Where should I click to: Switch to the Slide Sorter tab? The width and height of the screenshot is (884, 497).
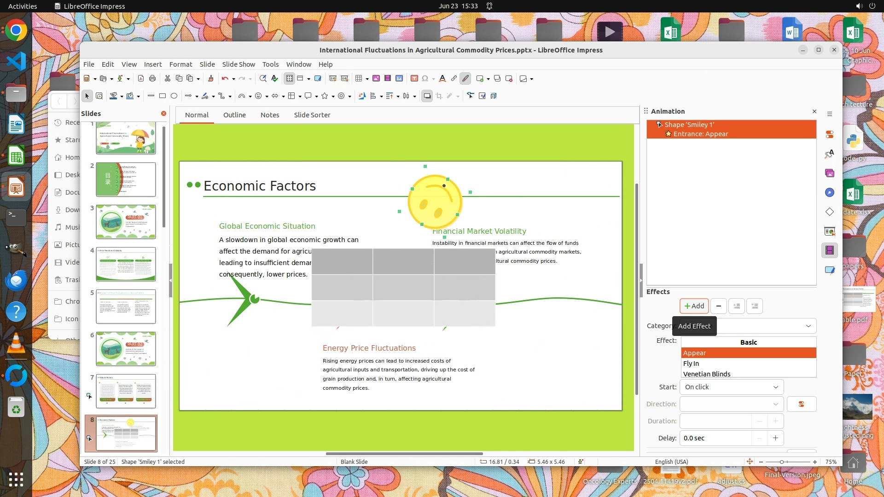[312, 115]
